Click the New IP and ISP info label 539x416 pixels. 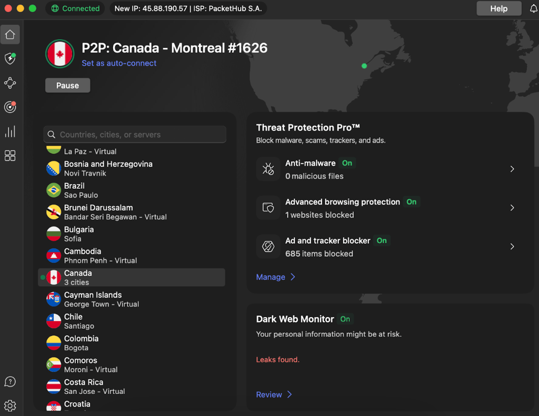188,8
